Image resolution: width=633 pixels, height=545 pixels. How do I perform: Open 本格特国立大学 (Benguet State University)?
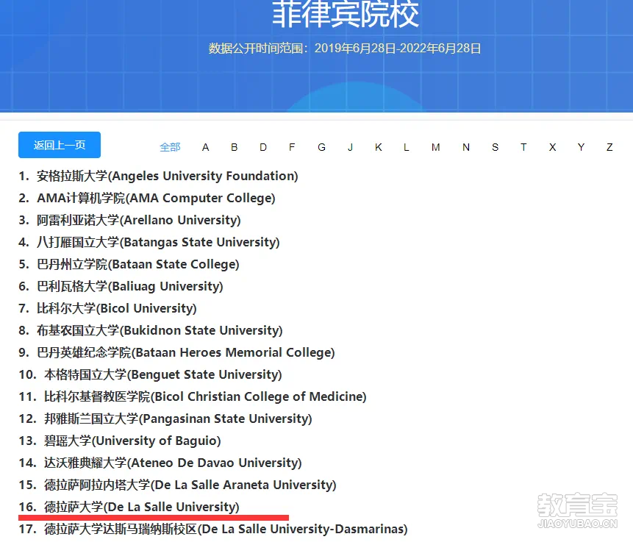pyautogui.click(x=150, y=374)
